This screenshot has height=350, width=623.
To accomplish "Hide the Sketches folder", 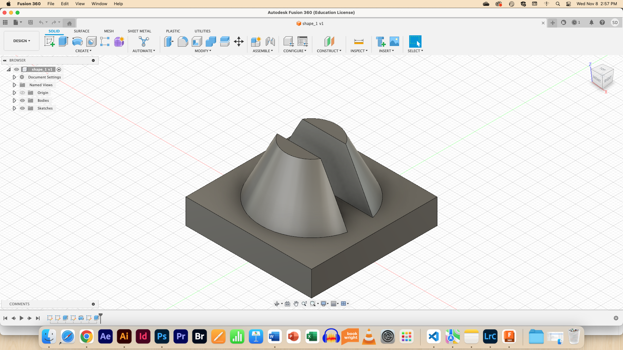I will [x=22, y=108].
